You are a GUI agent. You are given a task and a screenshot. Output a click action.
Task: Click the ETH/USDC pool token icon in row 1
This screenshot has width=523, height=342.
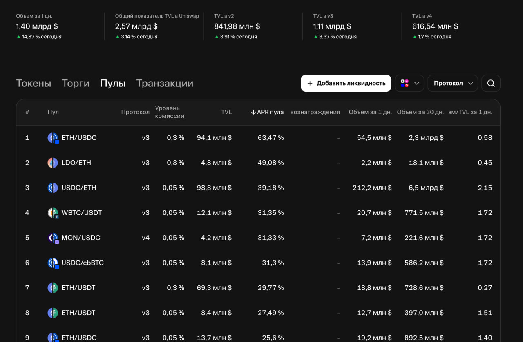point(53,138)
